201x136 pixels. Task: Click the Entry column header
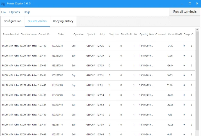coord(102,34)
